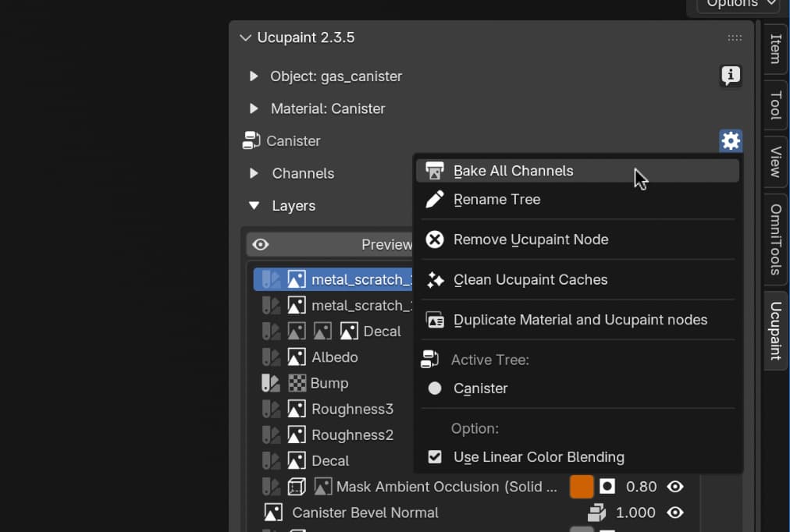Toggle the Preview button with the eye
Viewport: 790px width, 532px height.
click(x=330, y=245)
